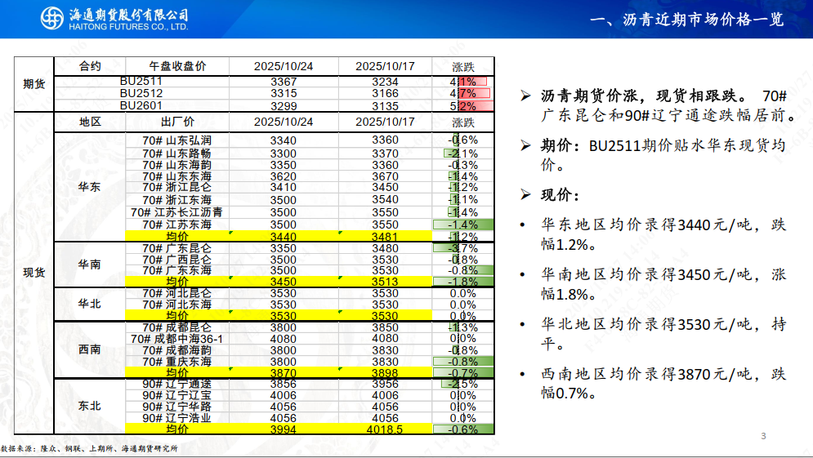Click the slide page number 3
Viewport: 813px width, 458px height.
click(763, 435)
